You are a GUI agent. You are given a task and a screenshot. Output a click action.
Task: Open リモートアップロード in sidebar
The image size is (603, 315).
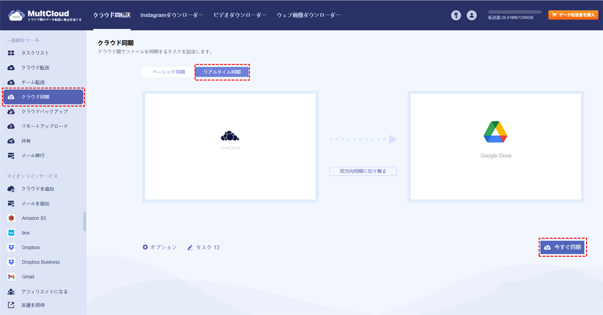tap(44, 126)
